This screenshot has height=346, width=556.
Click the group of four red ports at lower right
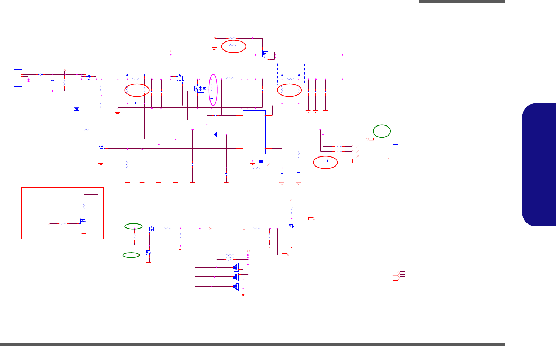click(396, 275)
